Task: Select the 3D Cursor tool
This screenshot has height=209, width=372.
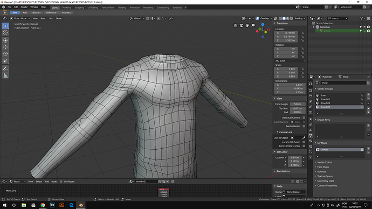Action: (5, 33)
